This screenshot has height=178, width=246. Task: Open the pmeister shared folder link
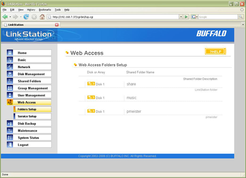coord(134,112)
